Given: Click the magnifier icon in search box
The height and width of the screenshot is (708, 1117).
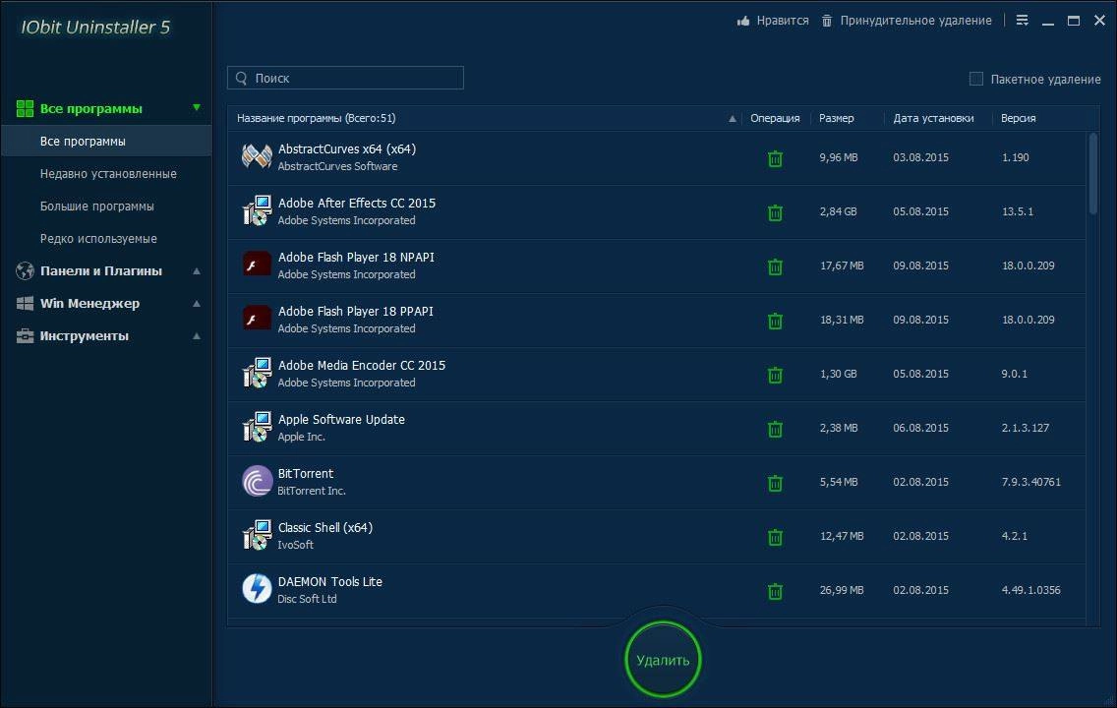Looking at the screenshot, I should click(x=242, y=78).
